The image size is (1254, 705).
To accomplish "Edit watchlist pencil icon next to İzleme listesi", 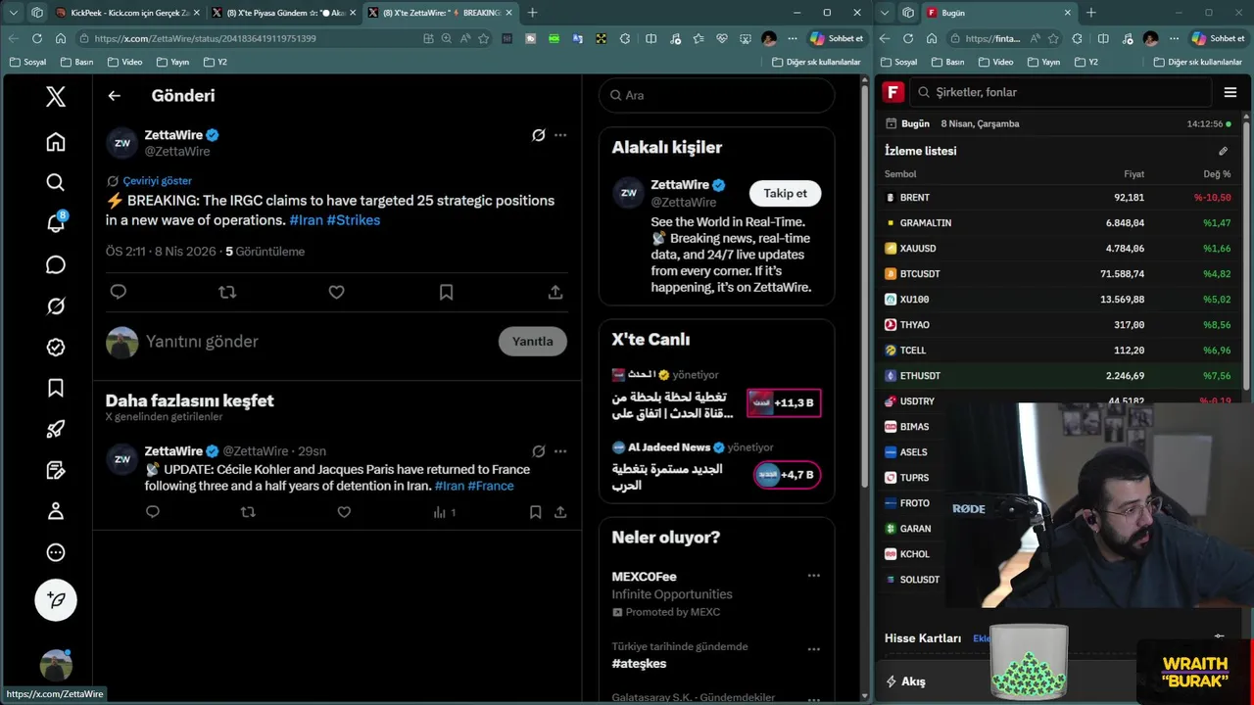I will 1223,151.
